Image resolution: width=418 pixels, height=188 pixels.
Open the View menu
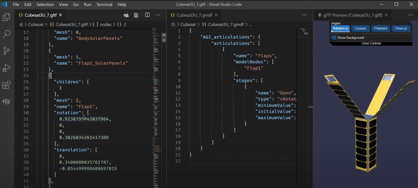click(63, 4)
